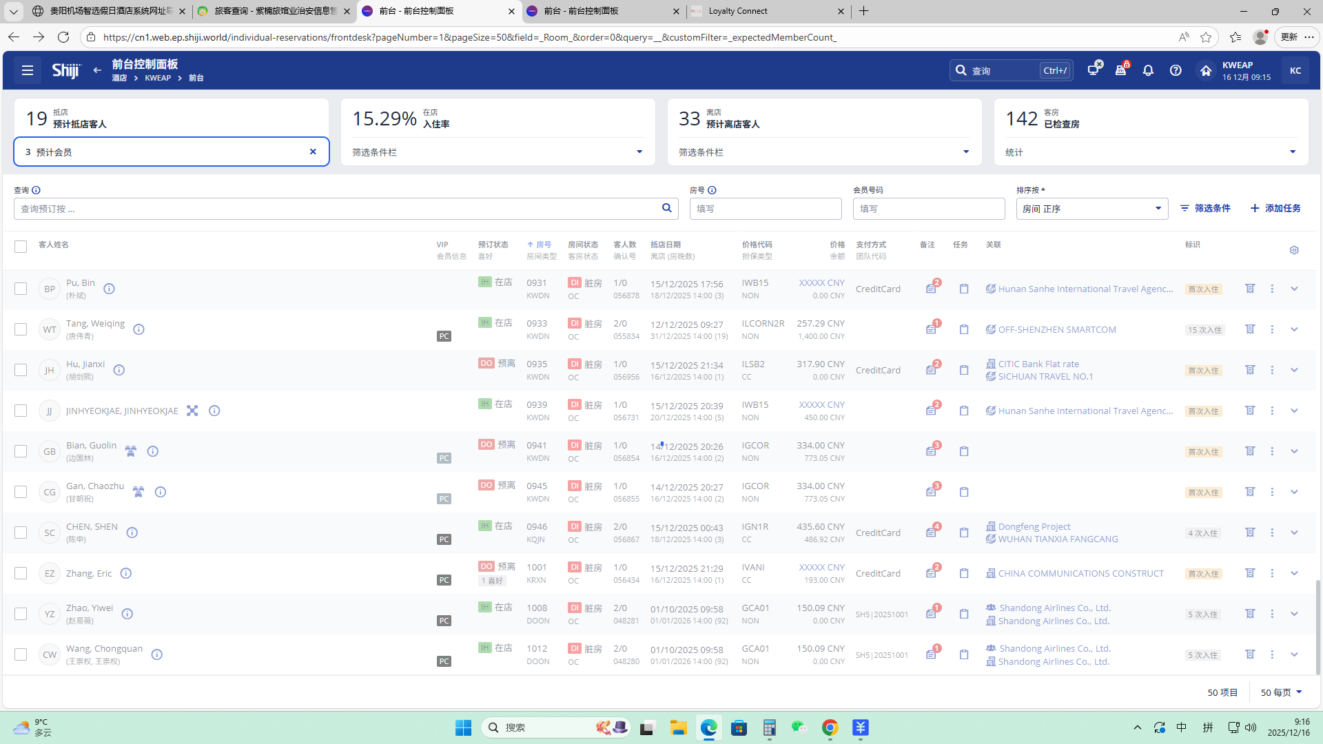Click the page vertical scrollbar
Screen dimensions: 1323x744
[x=1317, y=627]
